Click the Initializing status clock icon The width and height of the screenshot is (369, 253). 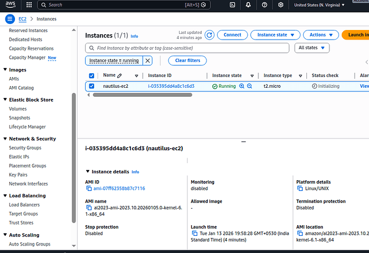(x=314, y=86)
